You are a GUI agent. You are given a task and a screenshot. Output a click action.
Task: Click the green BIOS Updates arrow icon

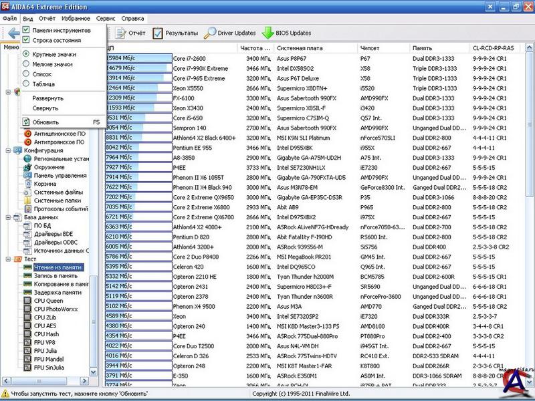click(267, 33)
